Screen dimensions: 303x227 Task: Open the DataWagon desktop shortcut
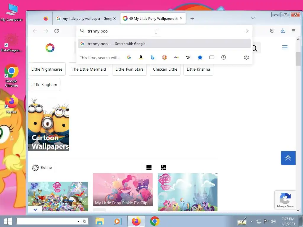click(12, 43)
